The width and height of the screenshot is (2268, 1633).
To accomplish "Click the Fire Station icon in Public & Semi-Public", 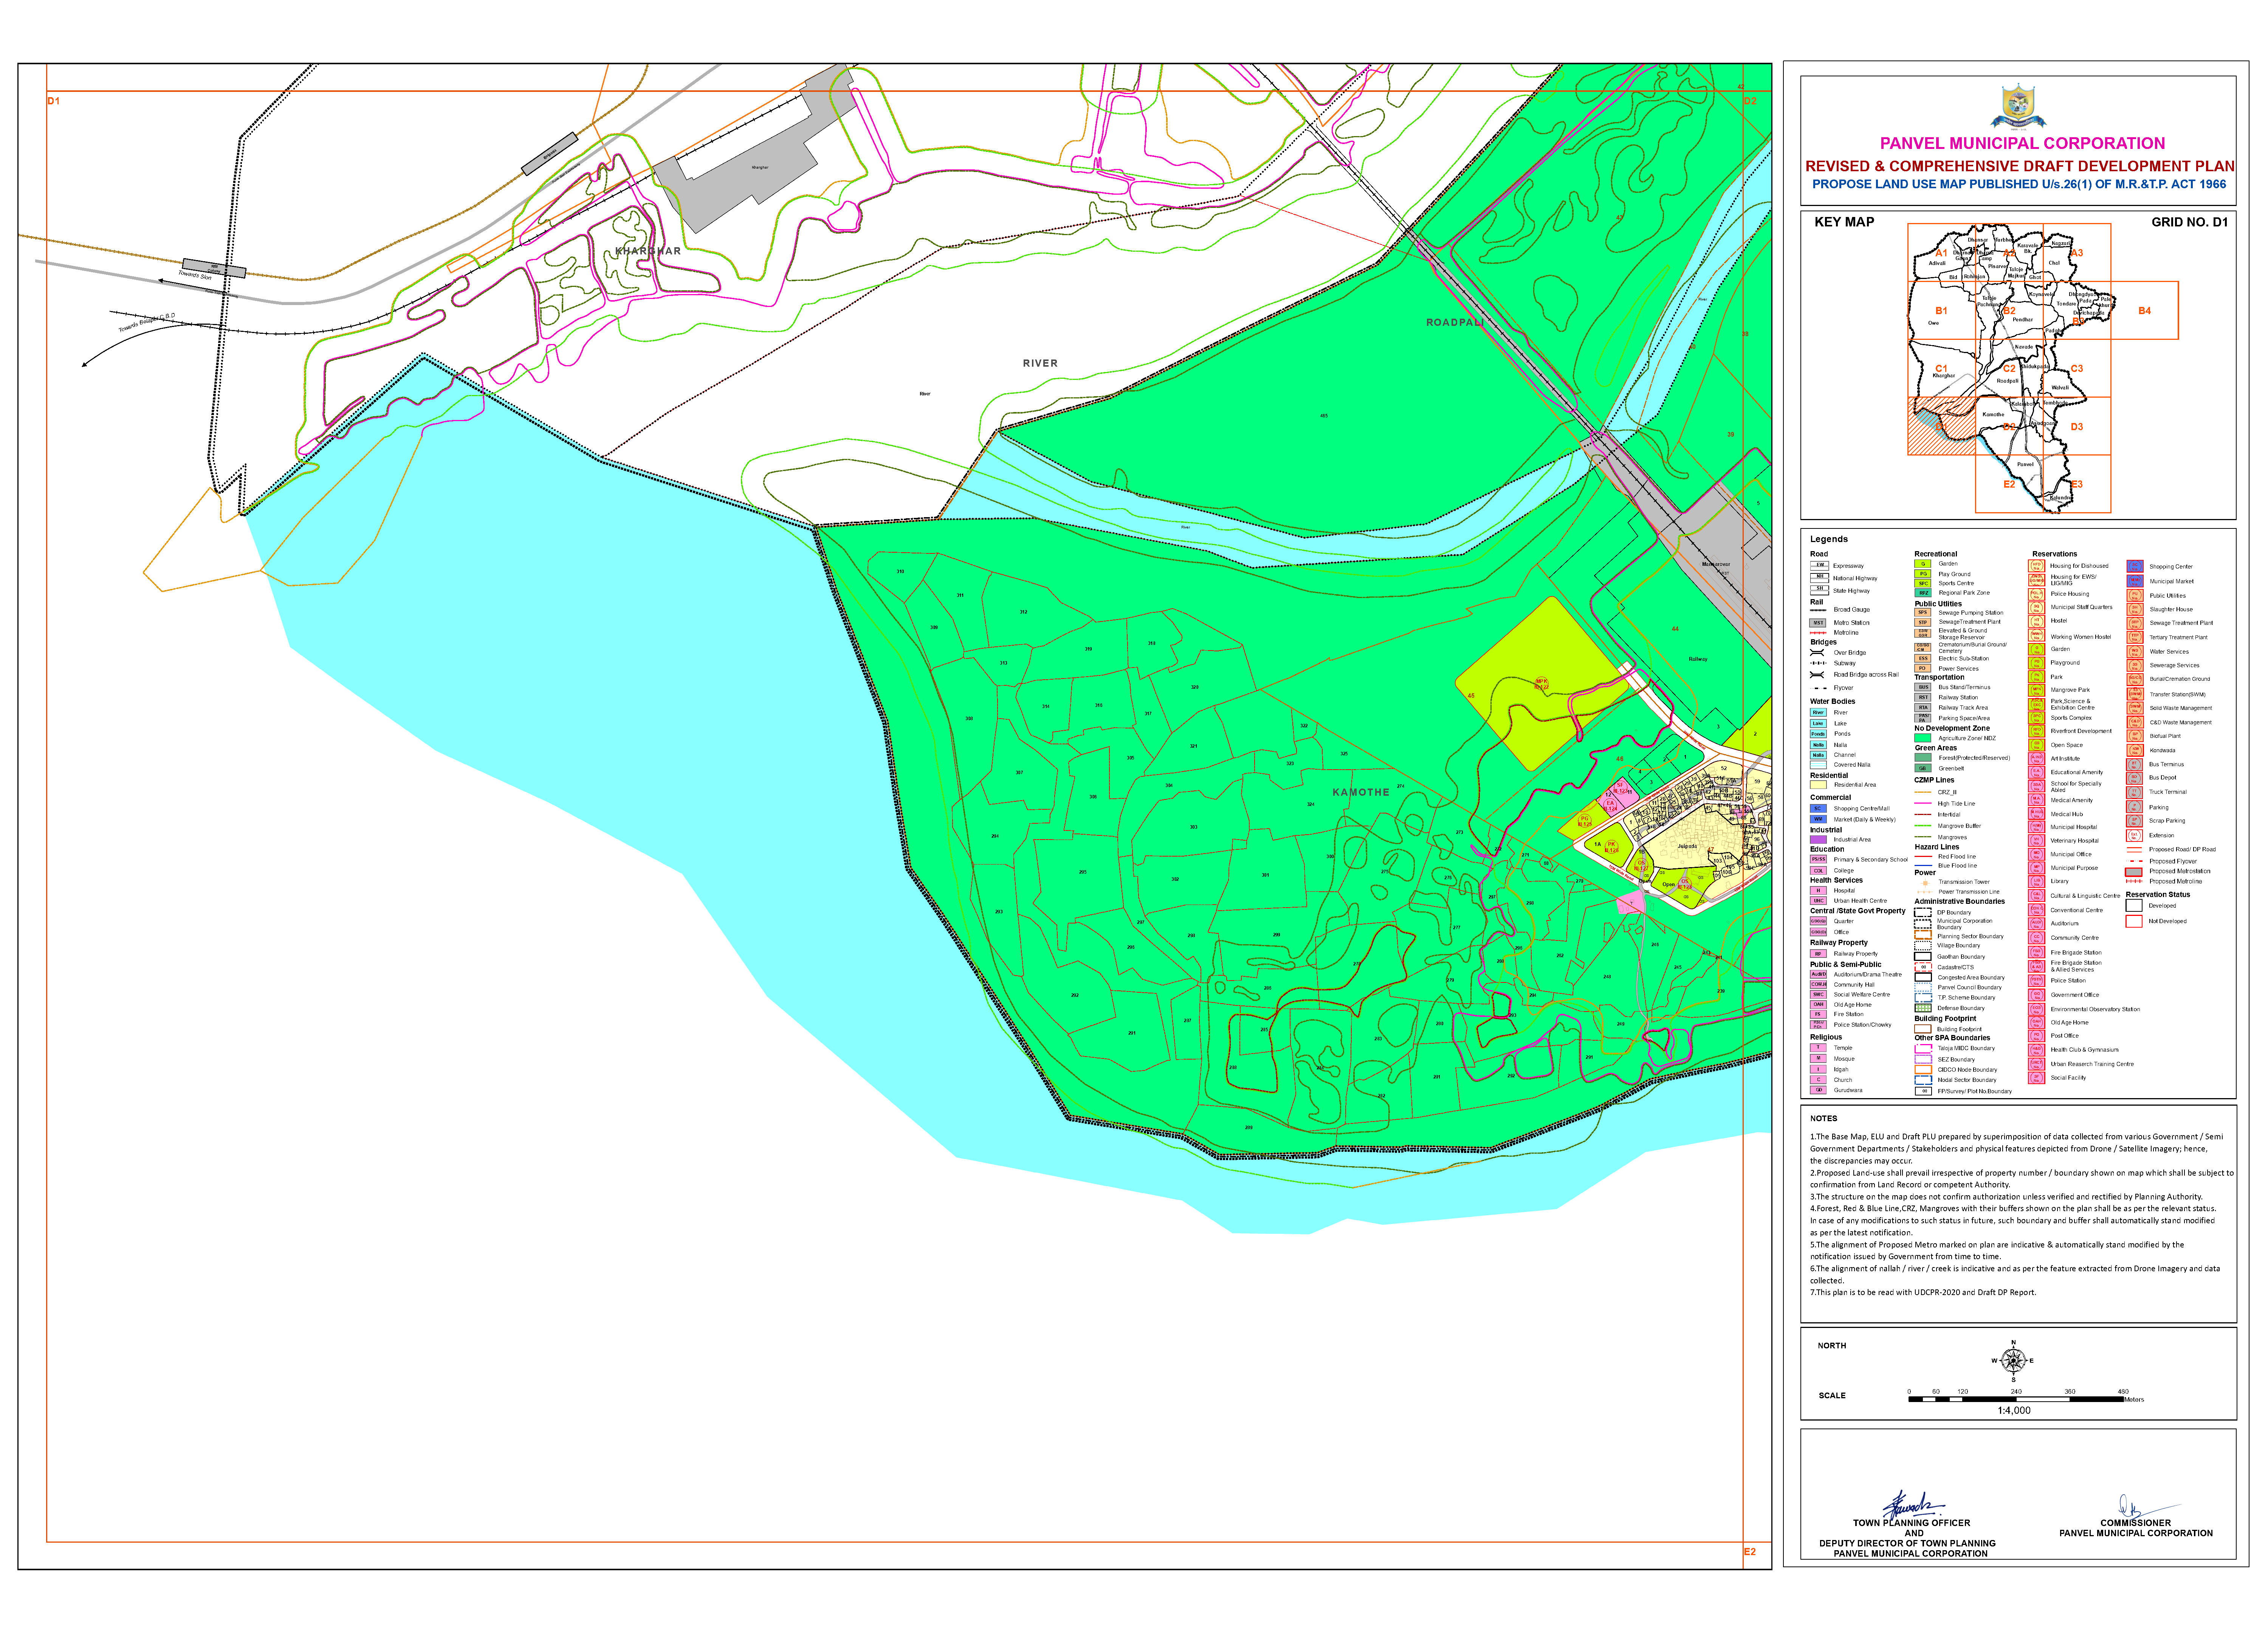I will 1819,1014.
